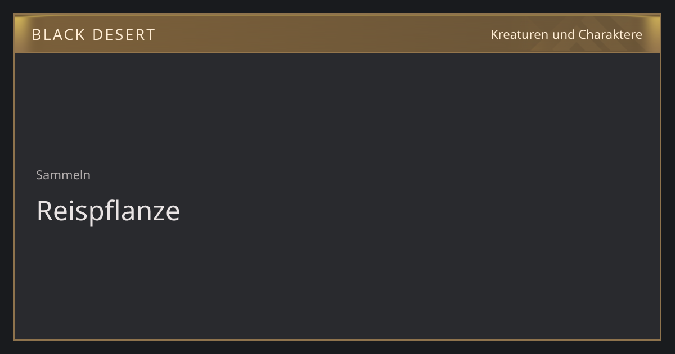
Task: Go to the Black Desert home logo
Action: click(93, 35)
